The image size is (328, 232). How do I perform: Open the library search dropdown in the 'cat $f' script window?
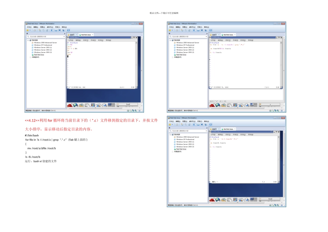click(64, 37)
